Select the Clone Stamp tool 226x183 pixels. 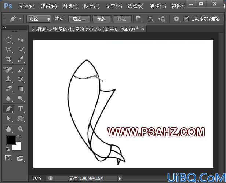(x=8, y=79)
